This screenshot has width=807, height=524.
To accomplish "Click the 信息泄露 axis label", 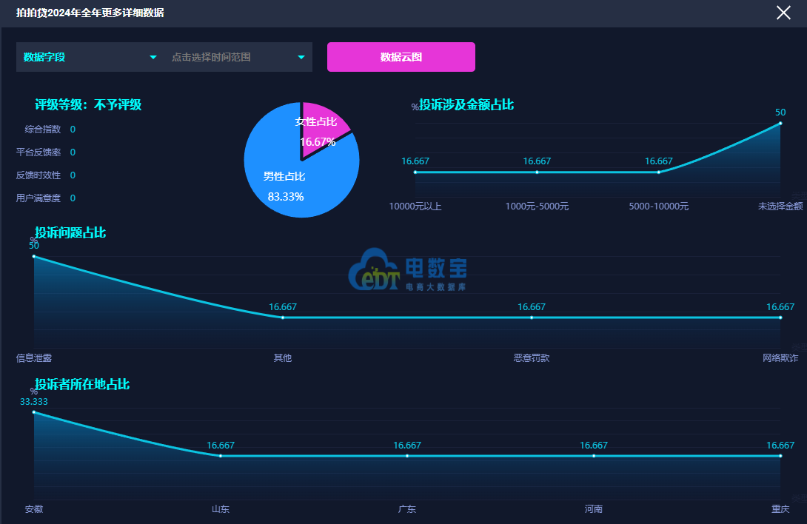I will click(34, 358).
